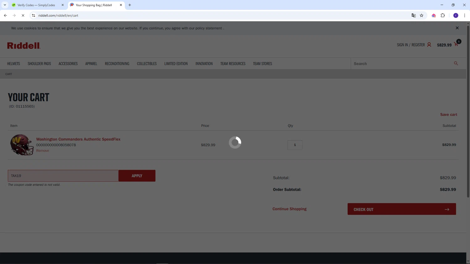The width and height of the screenshot is (470, 264).
Task: Go back in browser history
Action: coord(5,15)
